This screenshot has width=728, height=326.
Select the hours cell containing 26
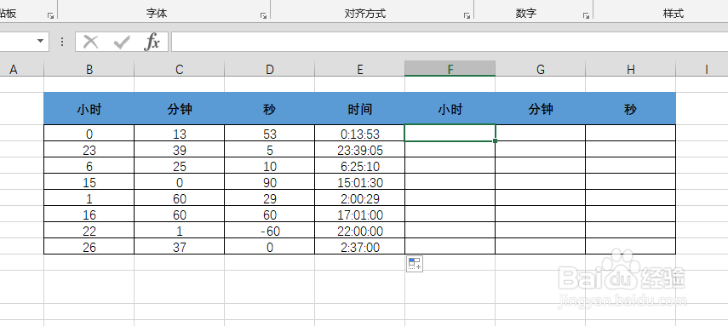point(89,247)
